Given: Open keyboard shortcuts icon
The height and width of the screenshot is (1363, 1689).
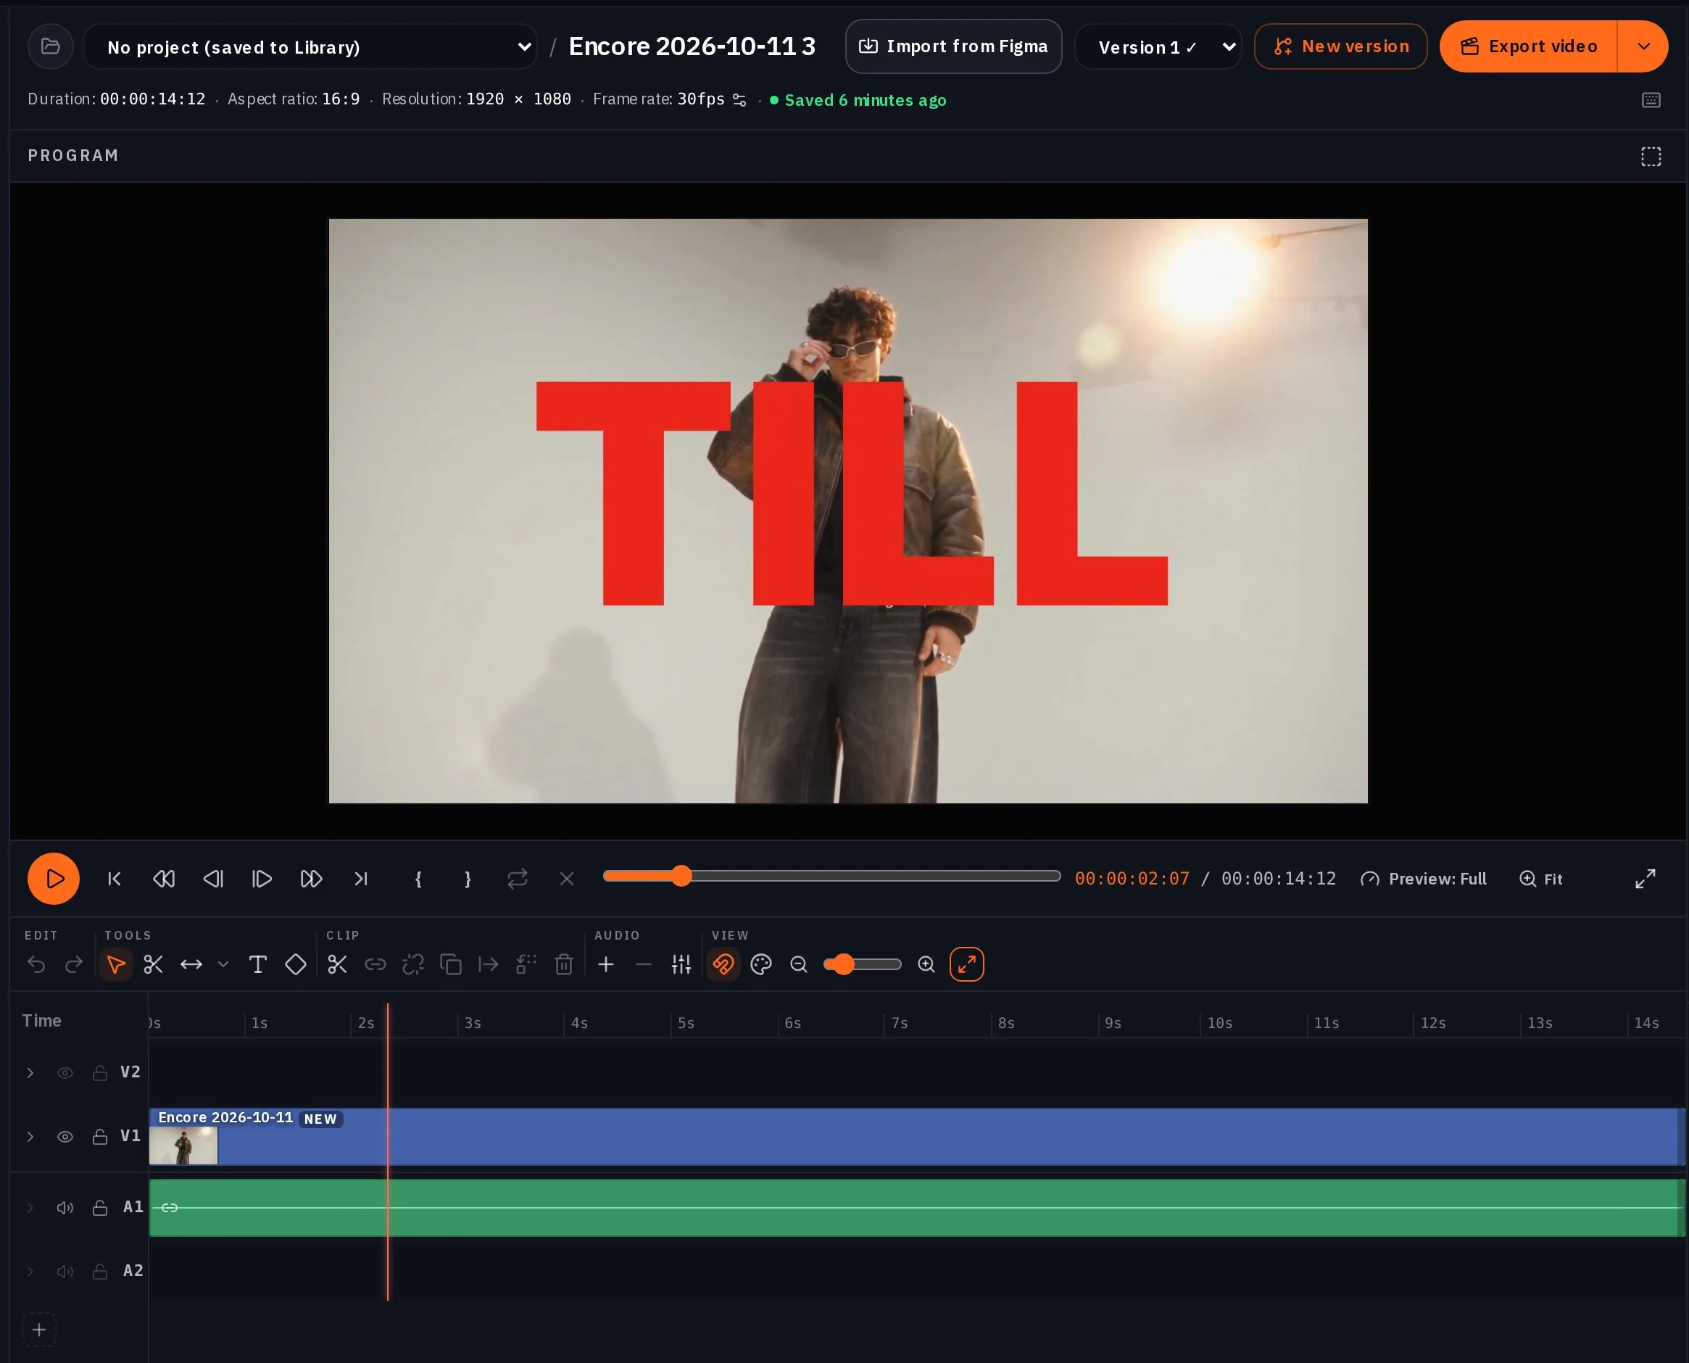Looking at the screenshot, I should [x=1651, y=100].
